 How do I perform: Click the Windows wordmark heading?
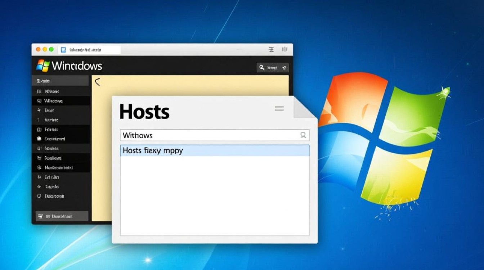[x=77, y=66]
